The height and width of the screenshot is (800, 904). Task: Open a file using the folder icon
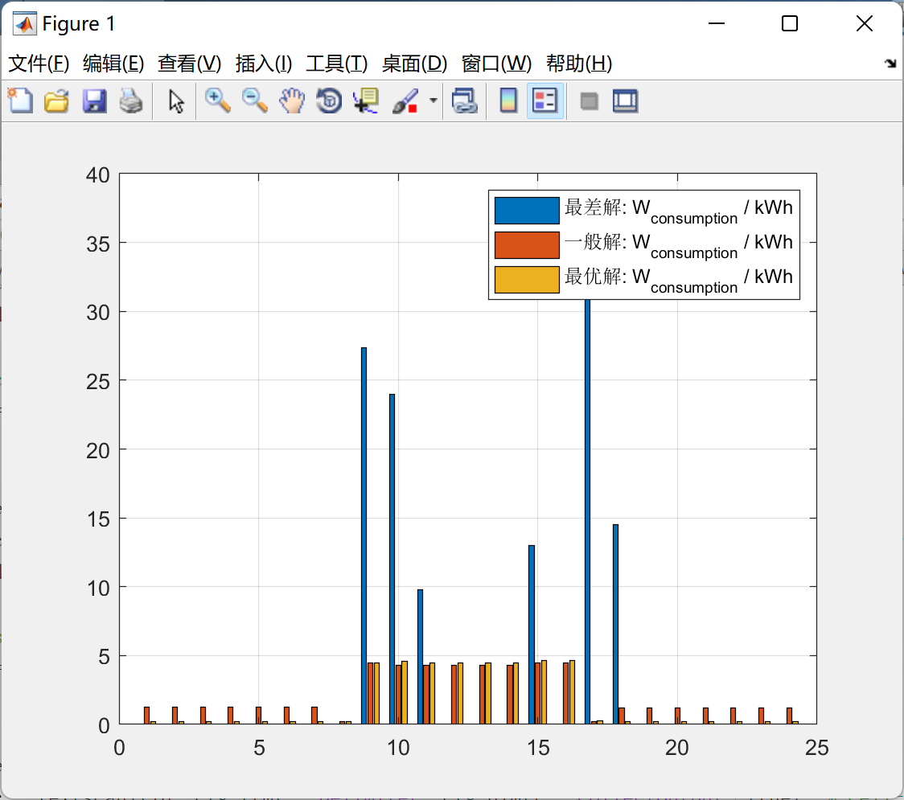pyautogui.click(x=56, y=101)
